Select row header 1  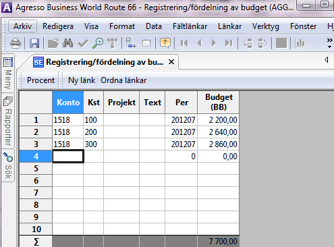36,120
